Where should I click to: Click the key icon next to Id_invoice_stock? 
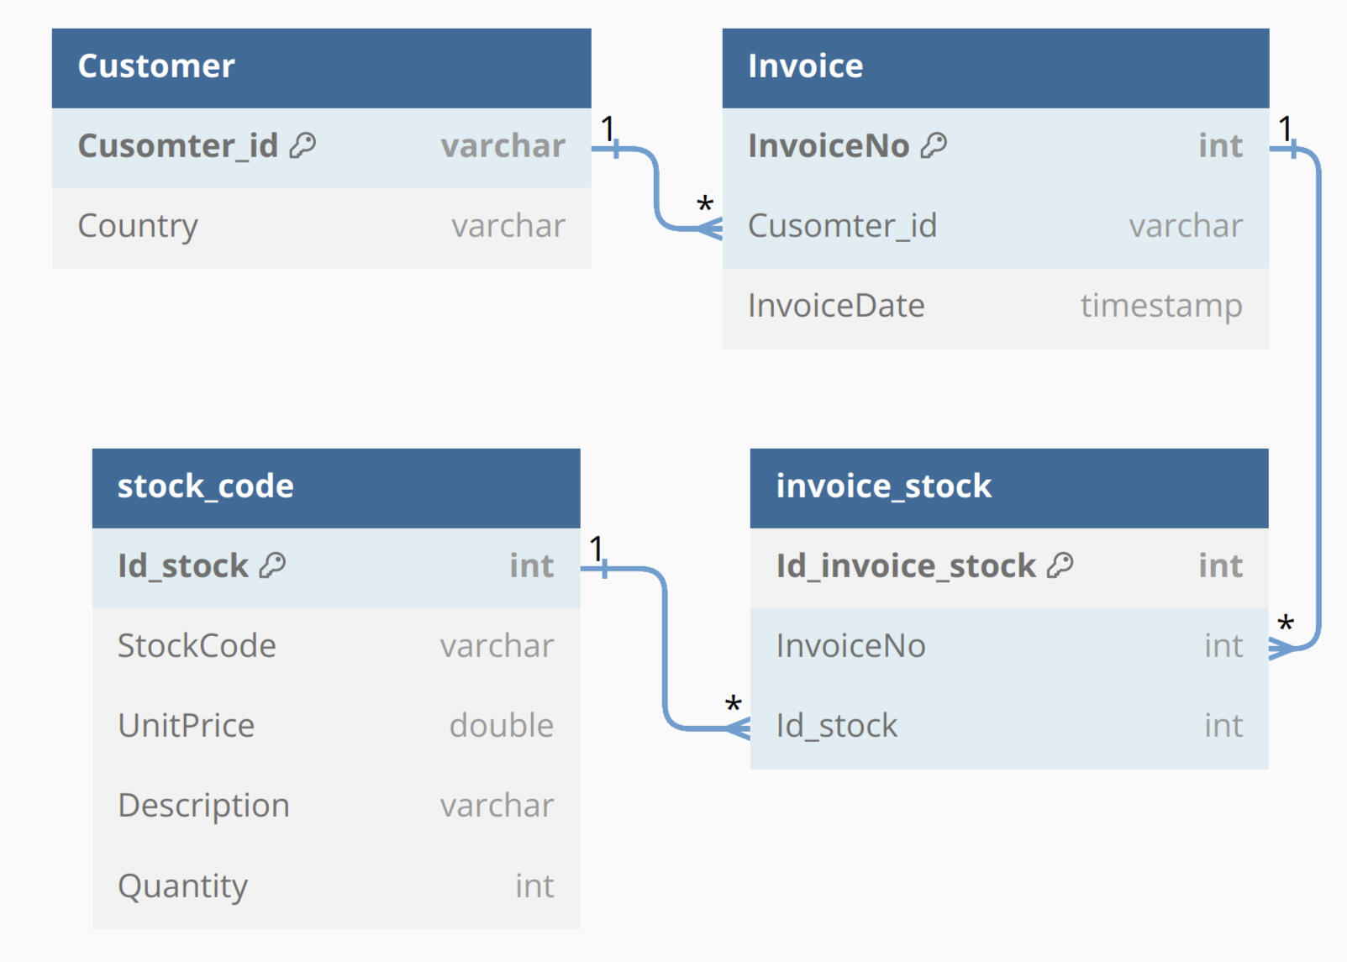(x=1060, y=566)
